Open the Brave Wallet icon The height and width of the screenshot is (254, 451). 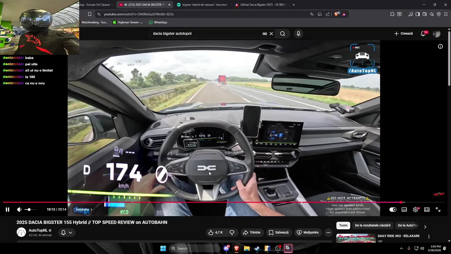pos(425,14)
